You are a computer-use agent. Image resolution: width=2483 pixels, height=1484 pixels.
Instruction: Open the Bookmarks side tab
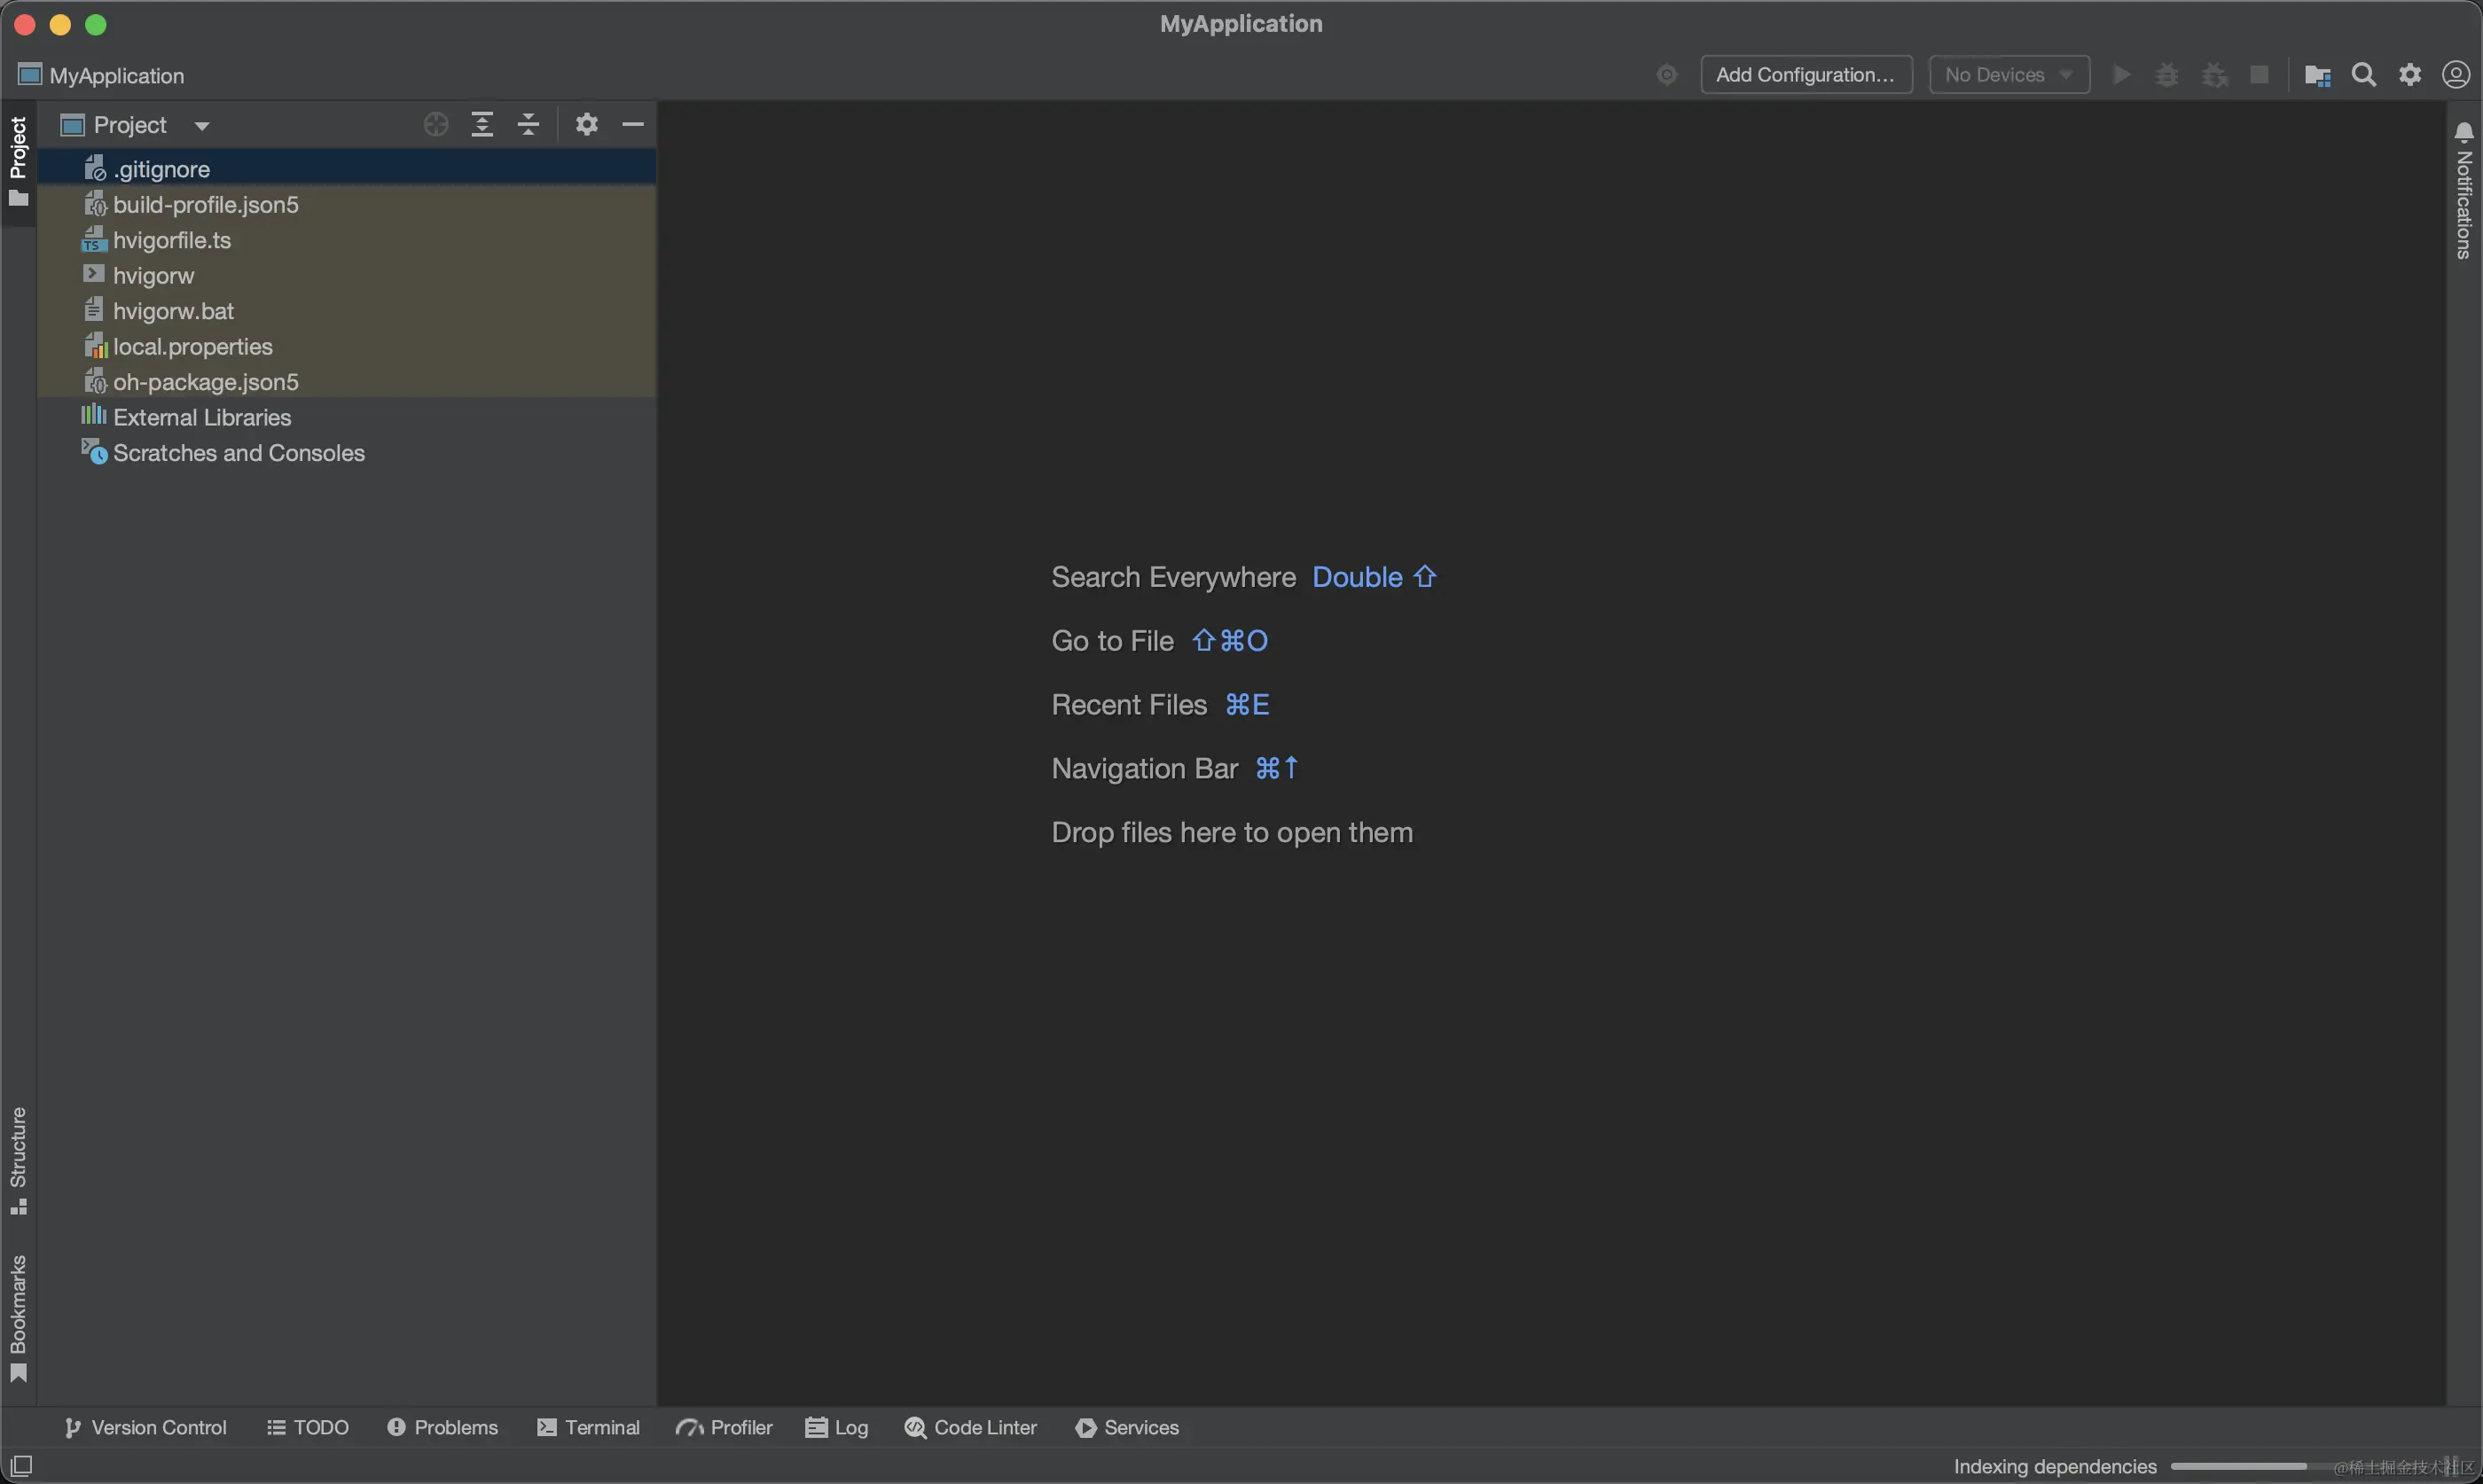tap(18, 1318)
